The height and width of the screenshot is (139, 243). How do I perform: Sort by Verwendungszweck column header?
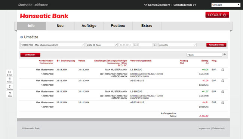coord(141,61)
